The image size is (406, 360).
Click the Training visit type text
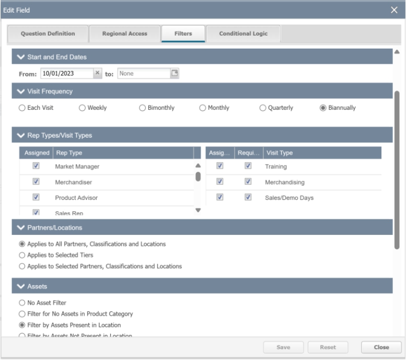click(276, 166)
